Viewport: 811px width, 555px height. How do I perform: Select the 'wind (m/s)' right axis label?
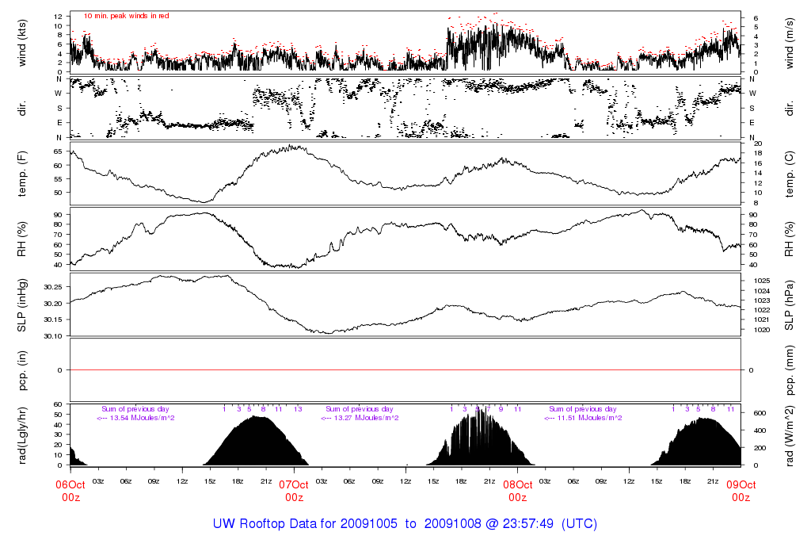point(789,42)
